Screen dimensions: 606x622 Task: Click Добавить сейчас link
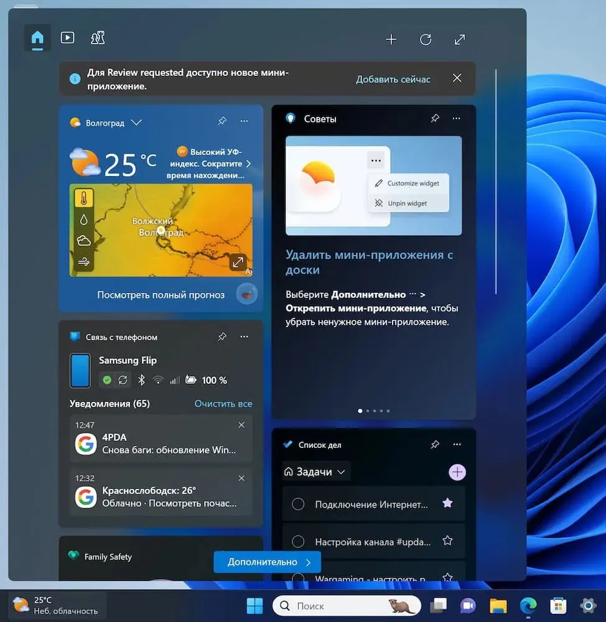[x=393, y=79]
